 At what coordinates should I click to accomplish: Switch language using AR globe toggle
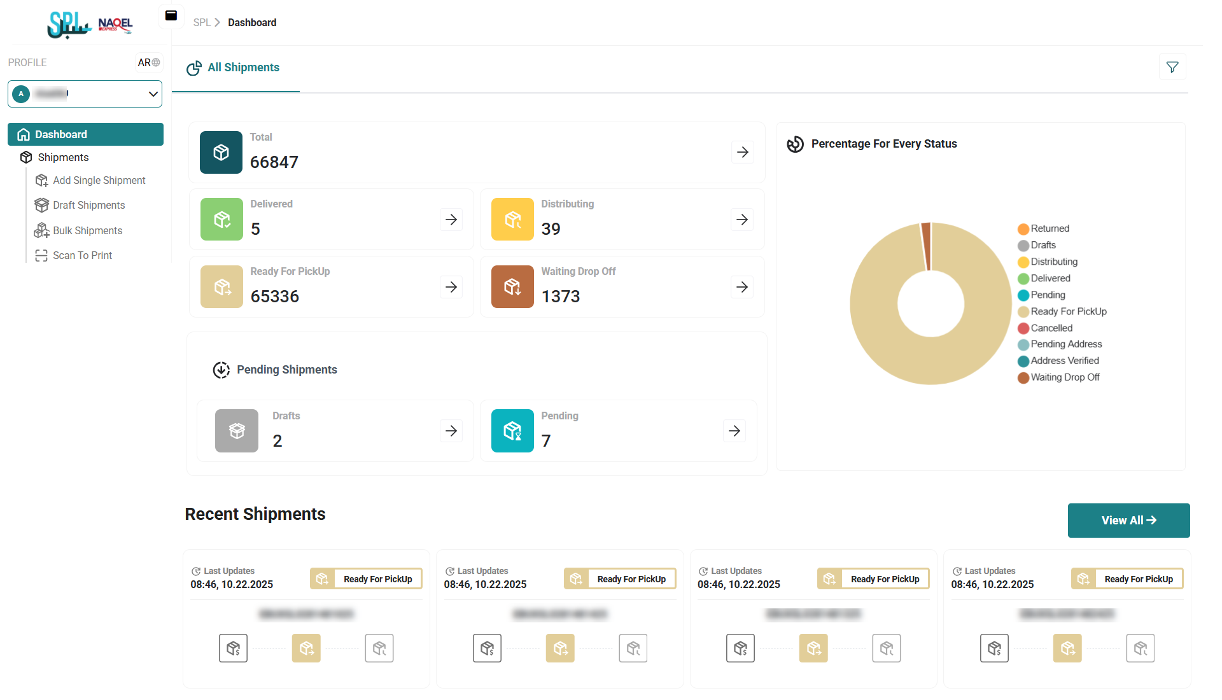point(149,62)
